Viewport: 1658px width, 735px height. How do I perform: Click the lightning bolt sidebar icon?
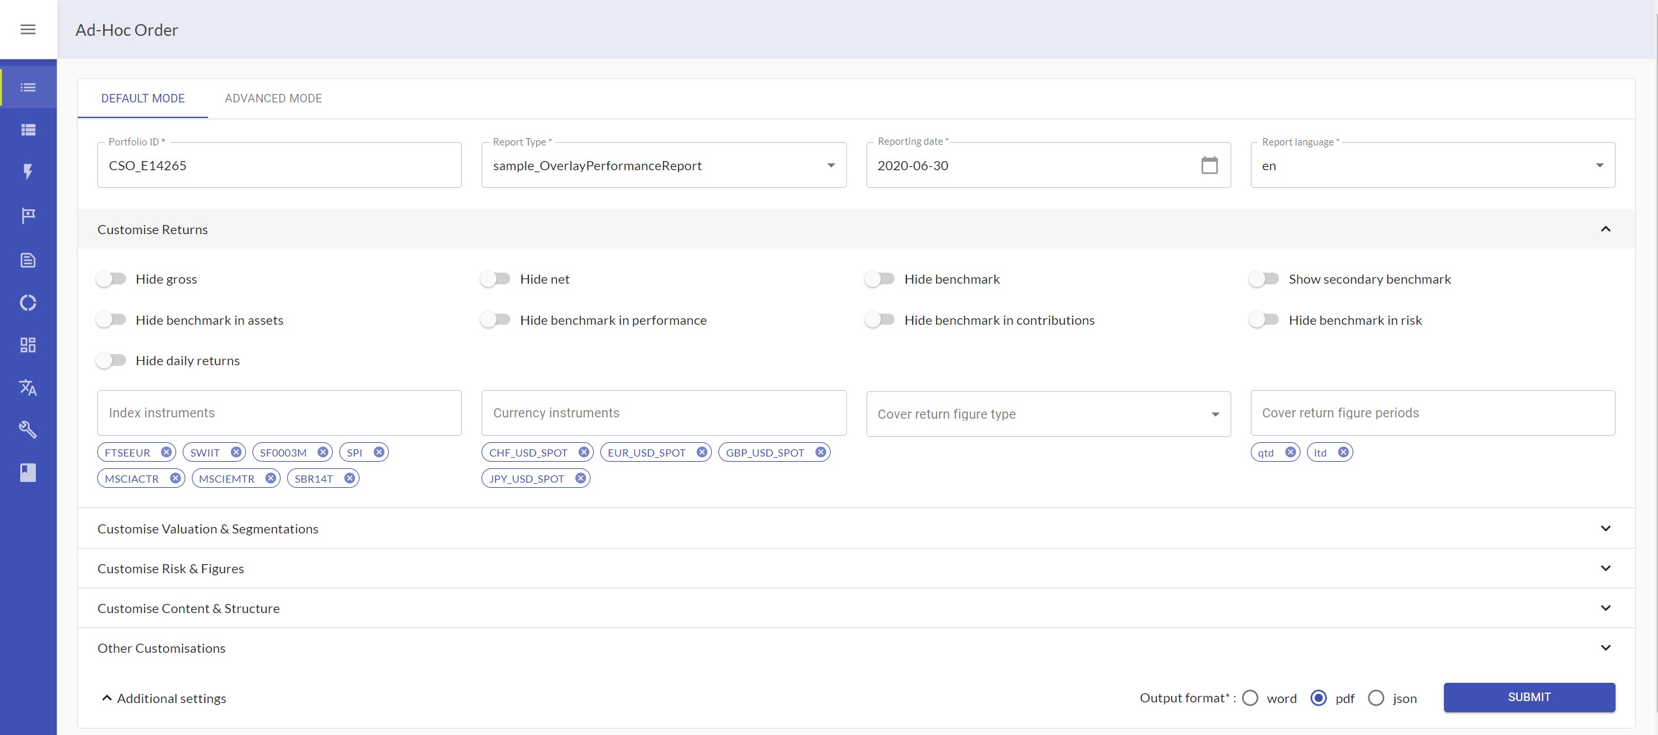click(28, 172)
